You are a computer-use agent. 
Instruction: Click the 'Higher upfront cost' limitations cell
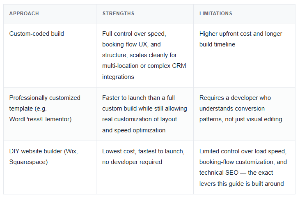244,55
